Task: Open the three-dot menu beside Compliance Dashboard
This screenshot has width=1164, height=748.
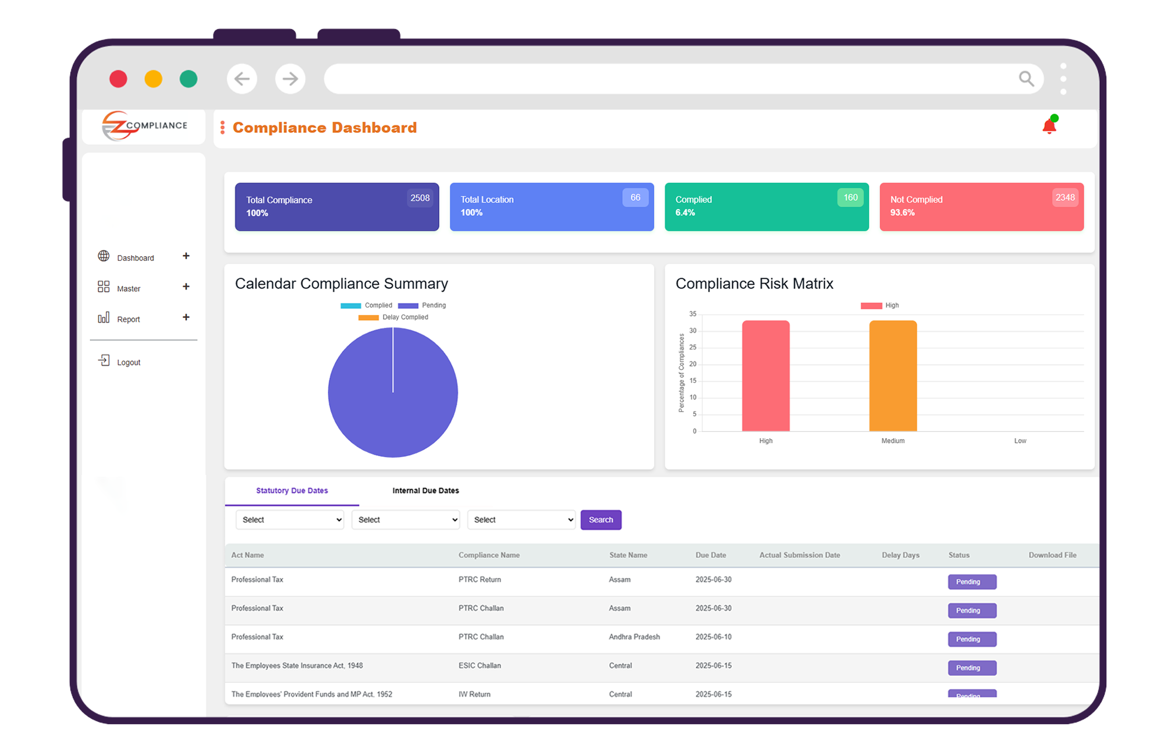Action: (x=222, y=127)
